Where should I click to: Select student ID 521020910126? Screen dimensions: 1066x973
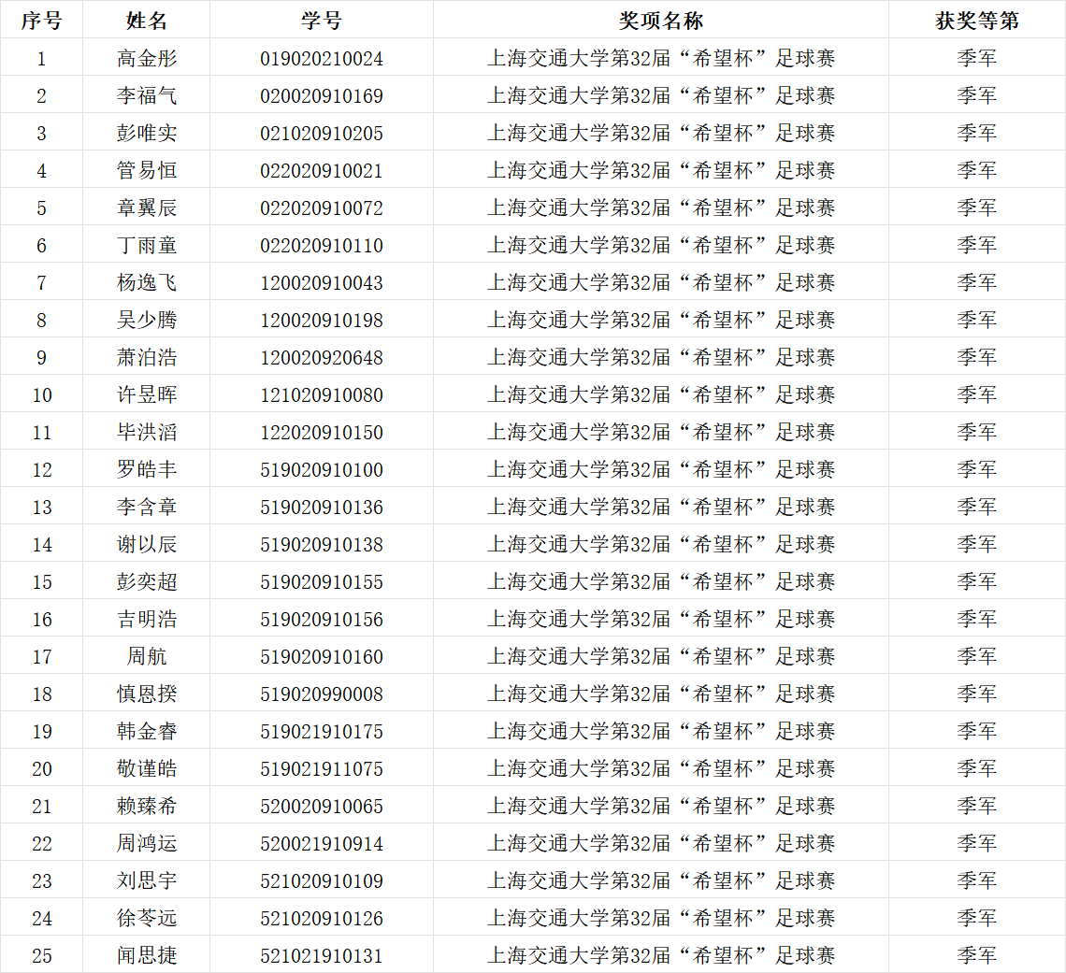[321, 919]
